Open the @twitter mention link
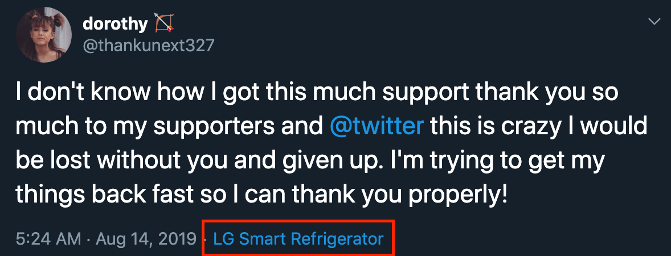Viewport: 671px width, 256px height. (377, 125)
